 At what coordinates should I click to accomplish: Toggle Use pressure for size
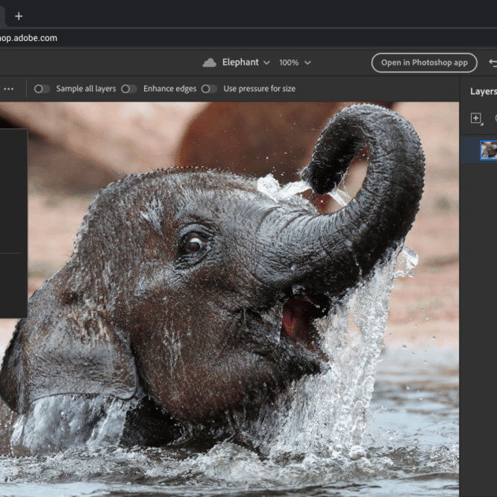(209, 89)
